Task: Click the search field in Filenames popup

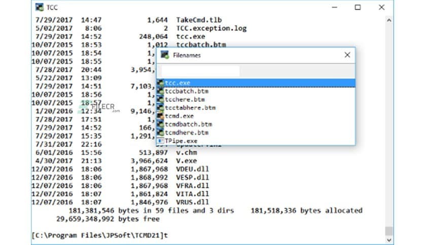Action: pyautogui.click(x=200, y=71)
